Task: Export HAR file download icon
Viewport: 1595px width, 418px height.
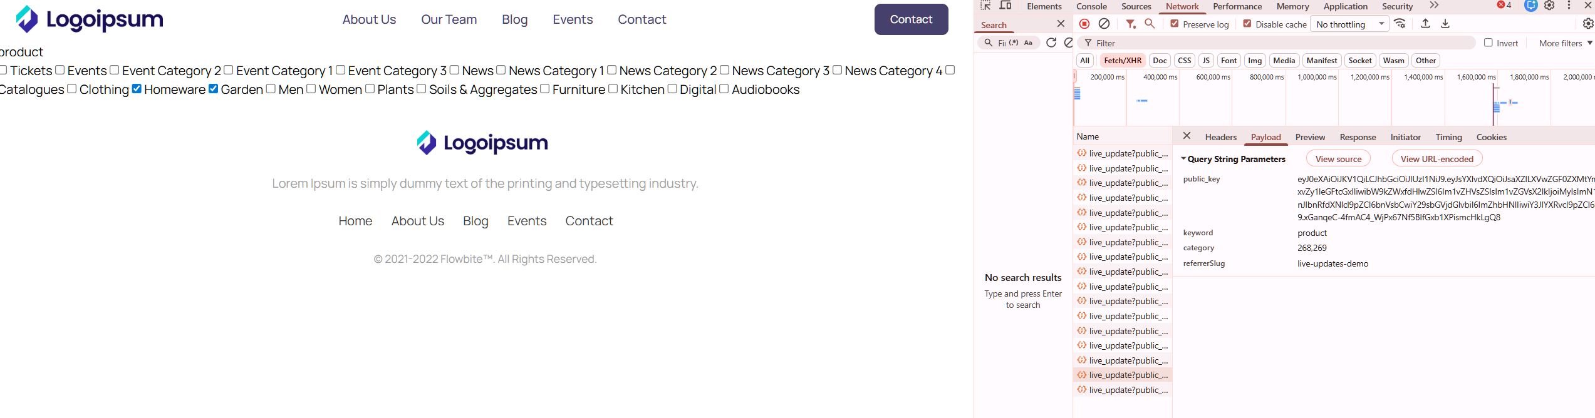Action: click(1445, 24)
